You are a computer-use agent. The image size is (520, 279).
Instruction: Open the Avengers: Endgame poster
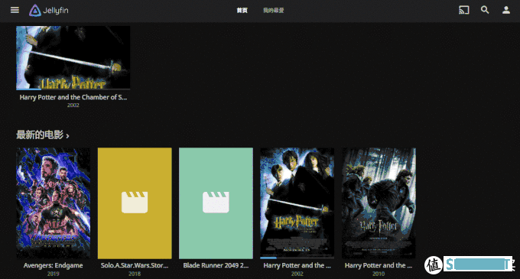pos(53,203)
